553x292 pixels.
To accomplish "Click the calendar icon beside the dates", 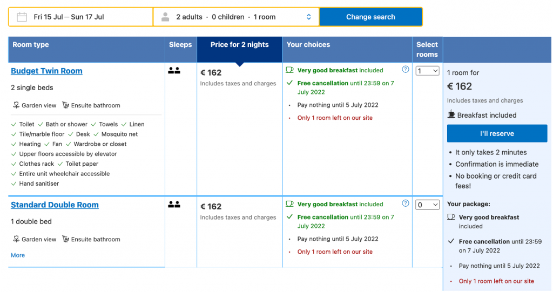I will tap(22, 17).
